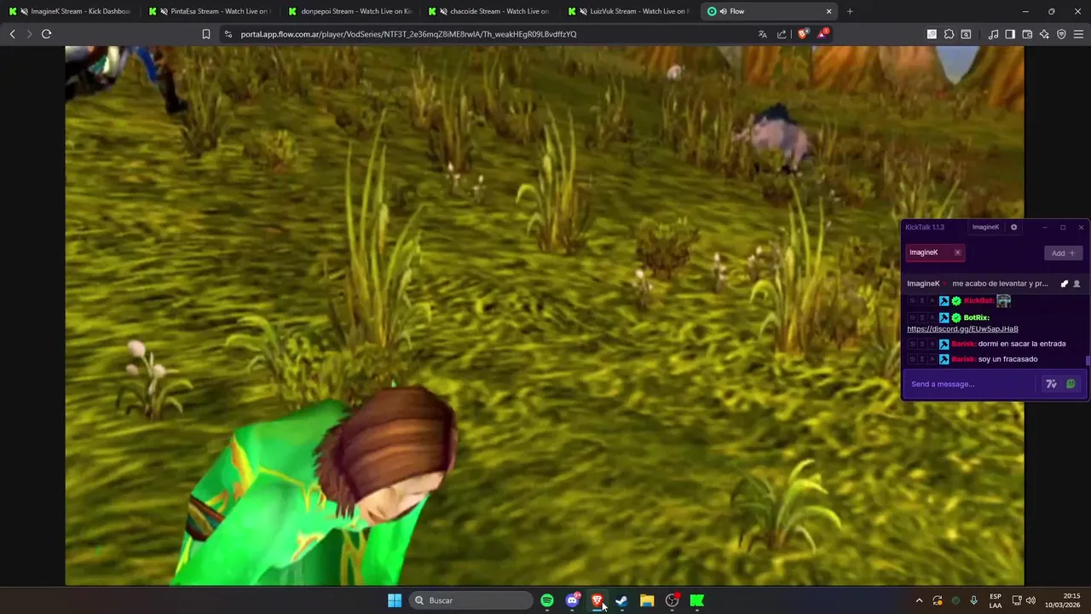The width and height of the screenshot is (1091, 614).
Task: Click the share icon in address bar
Action: click(782, 34)
